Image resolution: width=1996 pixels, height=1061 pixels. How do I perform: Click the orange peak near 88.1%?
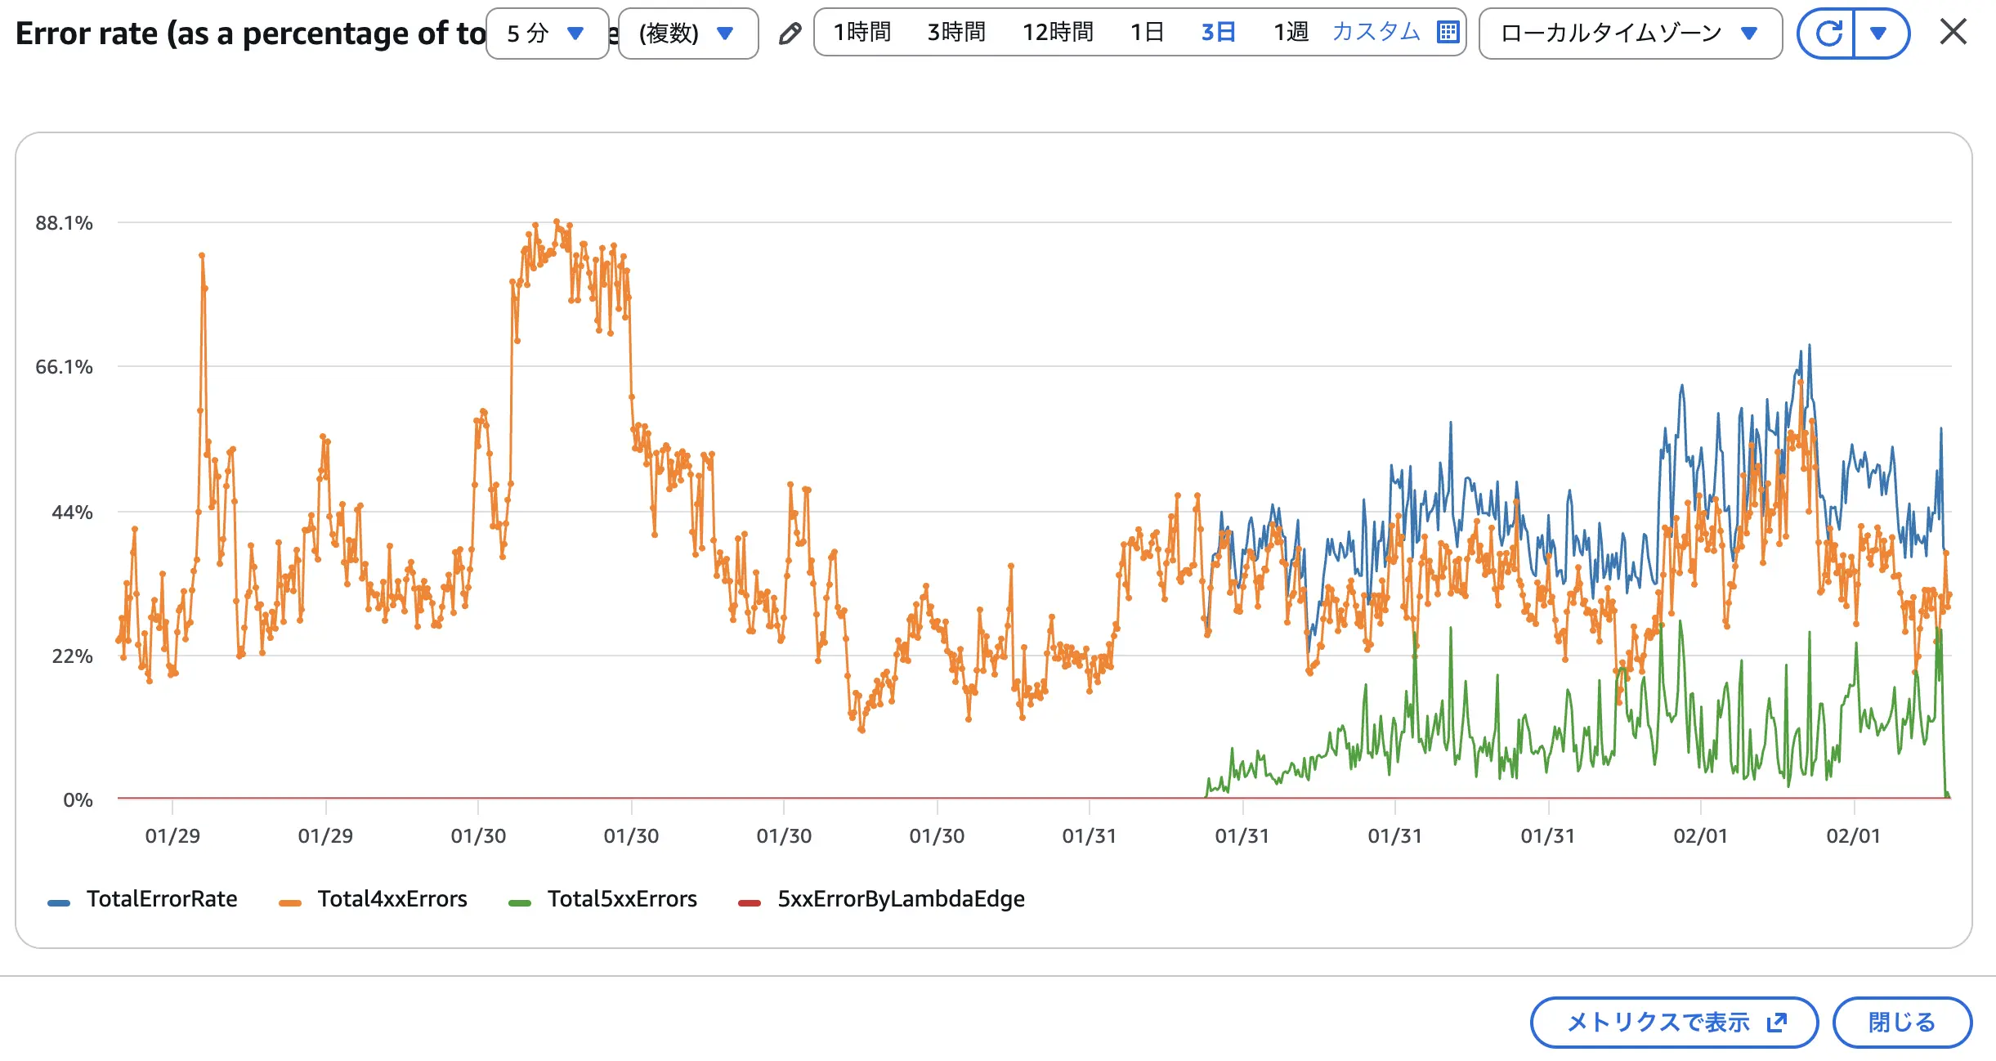coord(557,222)
